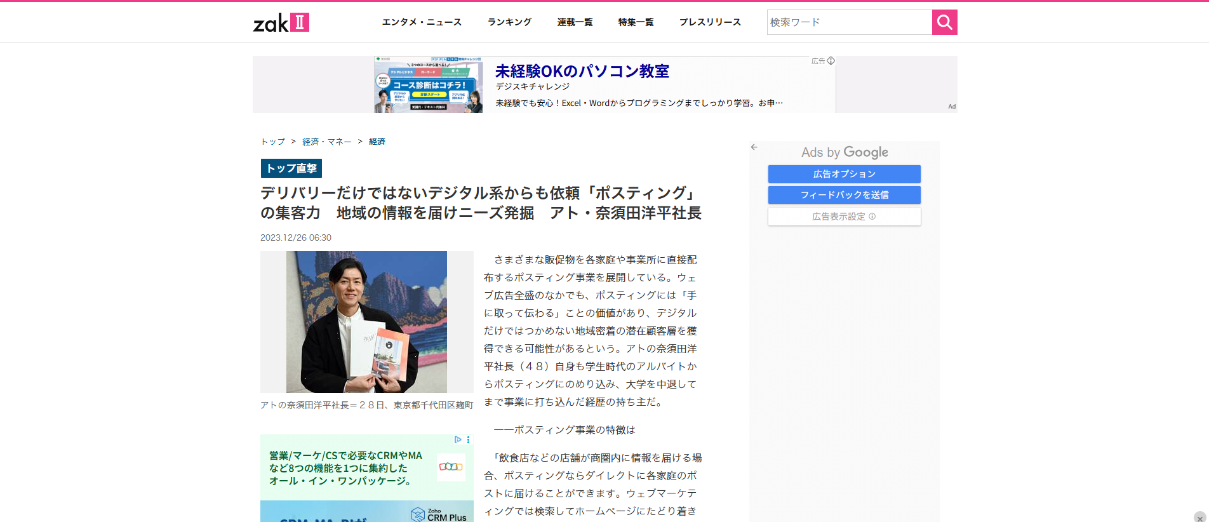Viewport: 1209px width, 522px height.
Task: Click the small Ad label on banner
Action: click(x=952, y=107)
